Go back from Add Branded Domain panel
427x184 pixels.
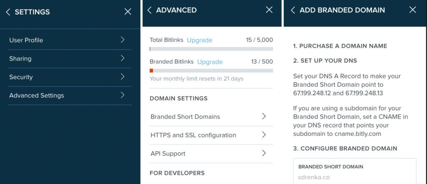click(x=293, y=10)
